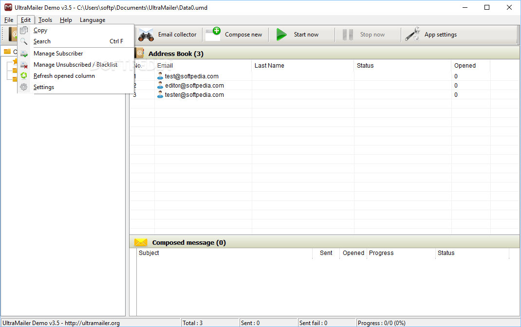
Task: Click the Compose new toolbar button
Action: click(x=235, y=35)
